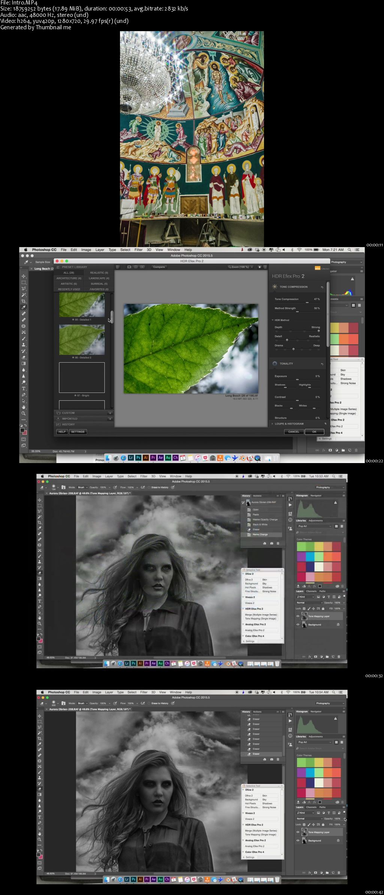Open the Zoom (100 %) dropdown in HDR Efex Pro 2
Viewport: 384px width, 895px height.
click(240, 267)
